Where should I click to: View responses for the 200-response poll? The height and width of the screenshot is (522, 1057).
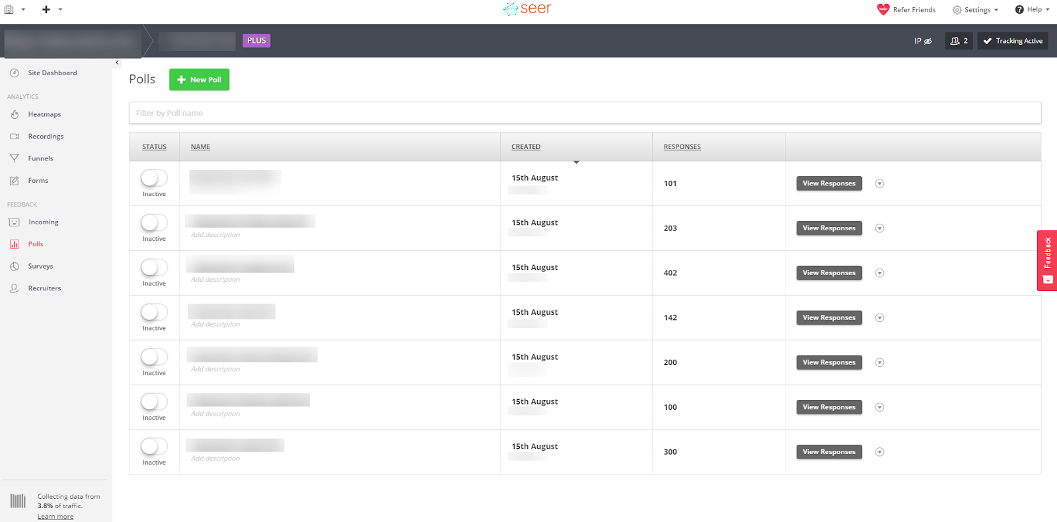coord(828,362)
